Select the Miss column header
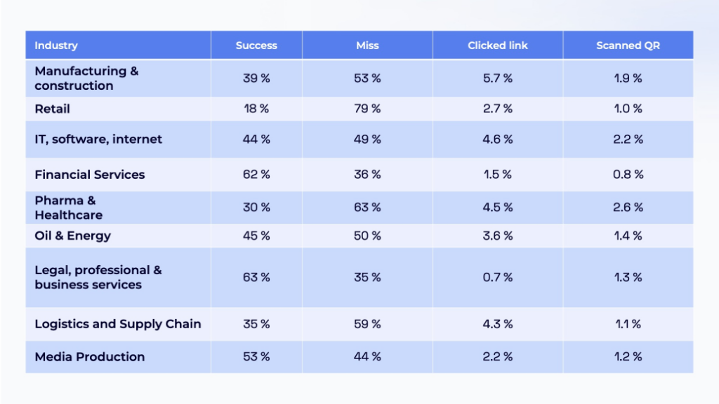The image size is (719, 404). click(x=367, y=46)
